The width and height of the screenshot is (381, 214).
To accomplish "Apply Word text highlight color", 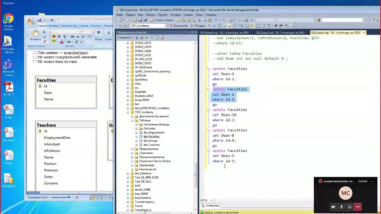I will tap(54, 42).
